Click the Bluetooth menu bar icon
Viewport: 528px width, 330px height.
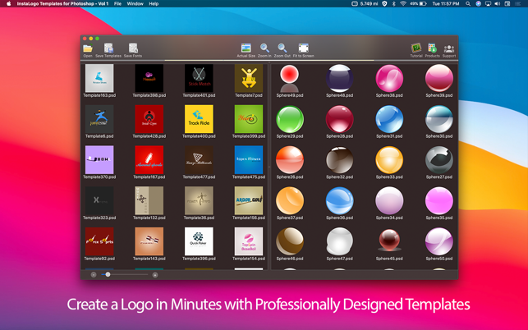coord(393,4)
